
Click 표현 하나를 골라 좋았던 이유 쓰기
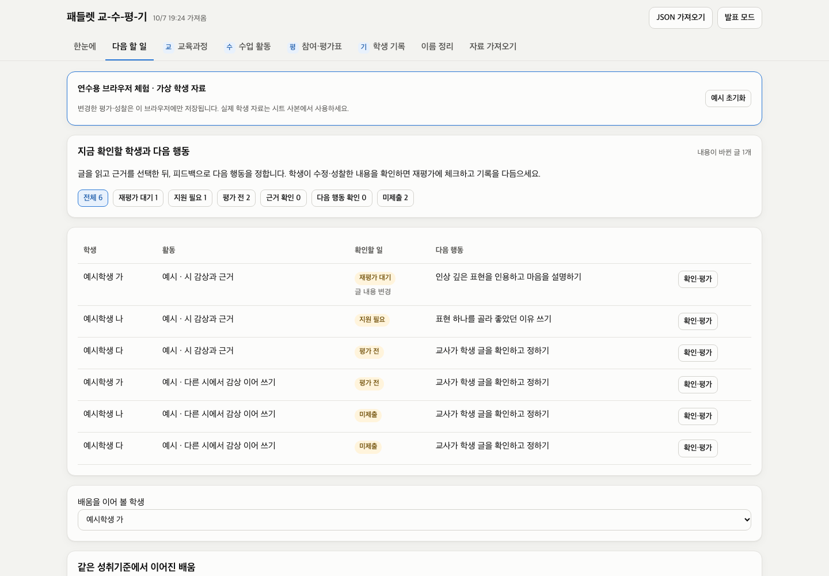pyautogui.click(x=493, y=319)
